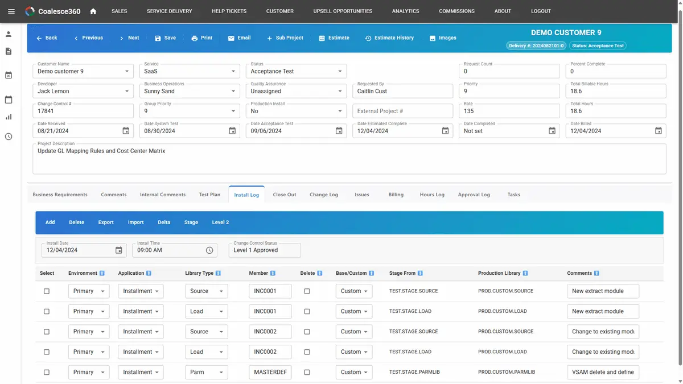Viewport: 683px width, 384px height.
Task: Switch to the Billing tab
Action: click(x=396, y=195)
